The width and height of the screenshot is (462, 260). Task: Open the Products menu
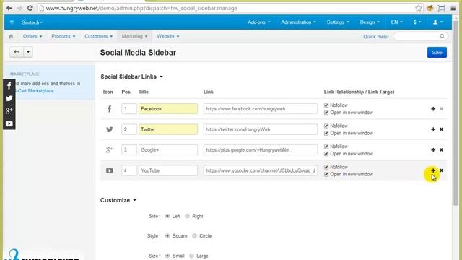[63, 36]
